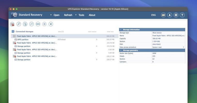This screenshot has height=103, width=197.
Task: Open settings with the gear icon
Action: pyautogui.click(x=176, y=15)
